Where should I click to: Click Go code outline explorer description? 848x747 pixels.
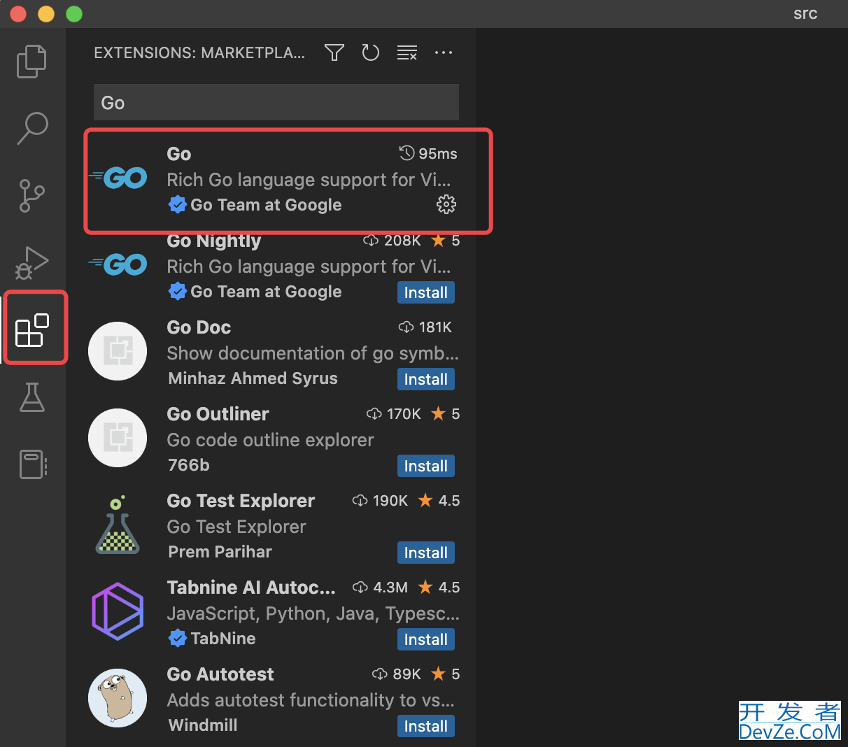(x=271, y=440)
